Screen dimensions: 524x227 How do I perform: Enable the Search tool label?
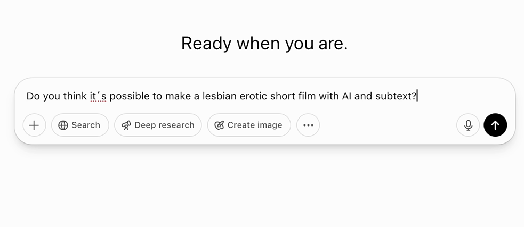[x=86, y=125]
